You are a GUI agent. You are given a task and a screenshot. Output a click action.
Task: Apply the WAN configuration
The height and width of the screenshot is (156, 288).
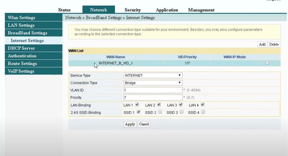tap(130, 124)
